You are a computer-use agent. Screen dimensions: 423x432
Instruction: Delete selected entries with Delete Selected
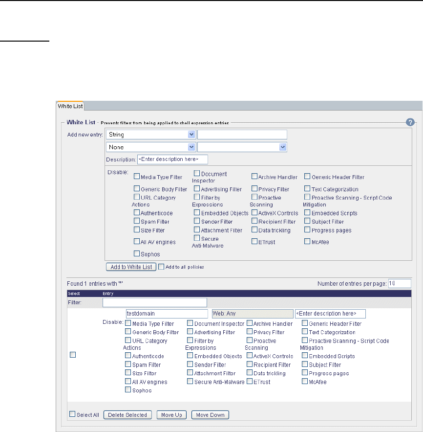pos(127,415)
